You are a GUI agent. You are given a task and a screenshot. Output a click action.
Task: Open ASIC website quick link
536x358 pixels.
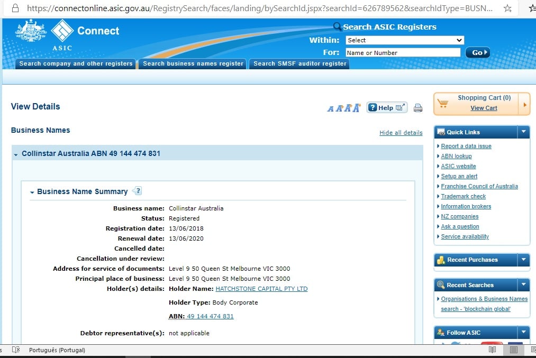[x=458, y=166]
